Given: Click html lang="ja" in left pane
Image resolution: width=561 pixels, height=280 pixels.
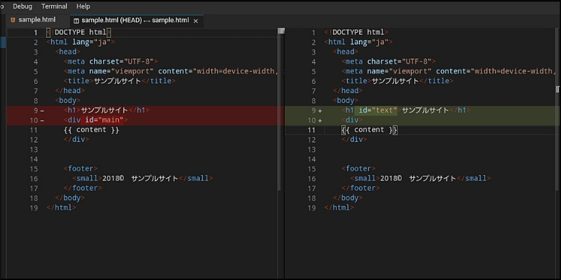Looking at the screenshot, I should 81,42.
